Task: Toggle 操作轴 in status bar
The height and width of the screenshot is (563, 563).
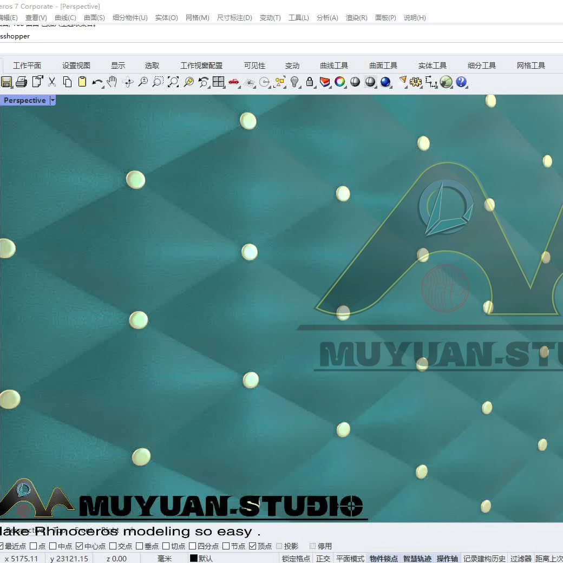Action: (447, 558)
